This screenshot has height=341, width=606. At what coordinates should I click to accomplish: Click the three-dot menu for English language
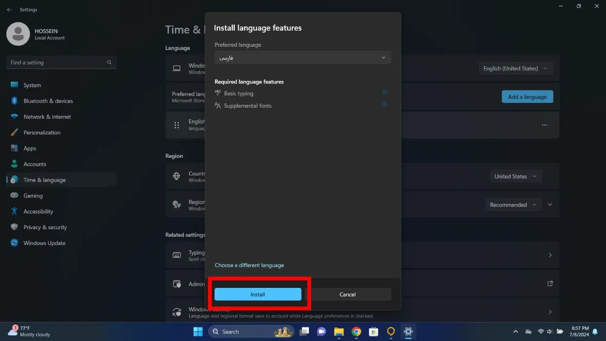coord(544,125)
